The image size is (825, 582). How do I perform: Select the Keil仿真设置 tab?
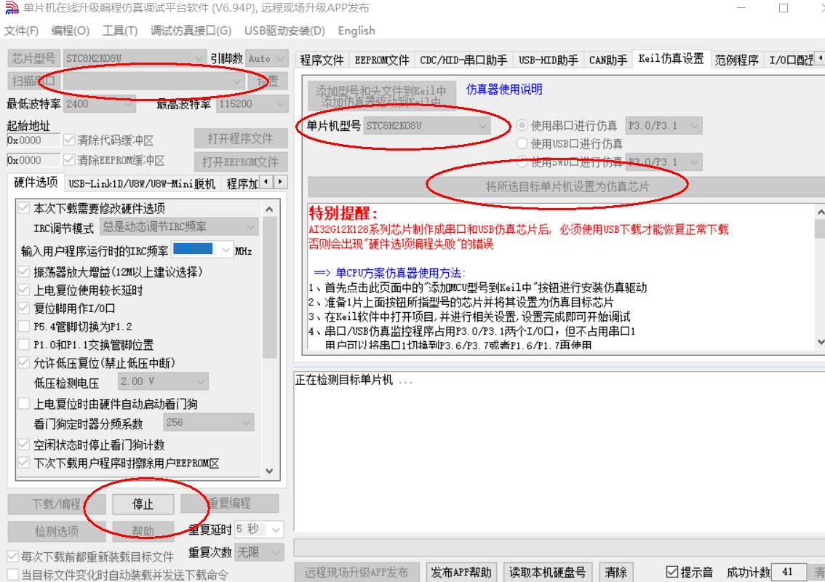click(671, 58)
